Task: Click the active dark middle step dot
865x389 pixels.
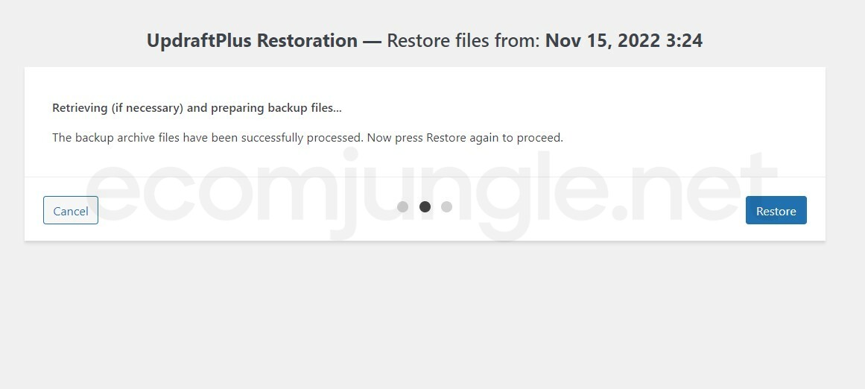Action: 425,206
